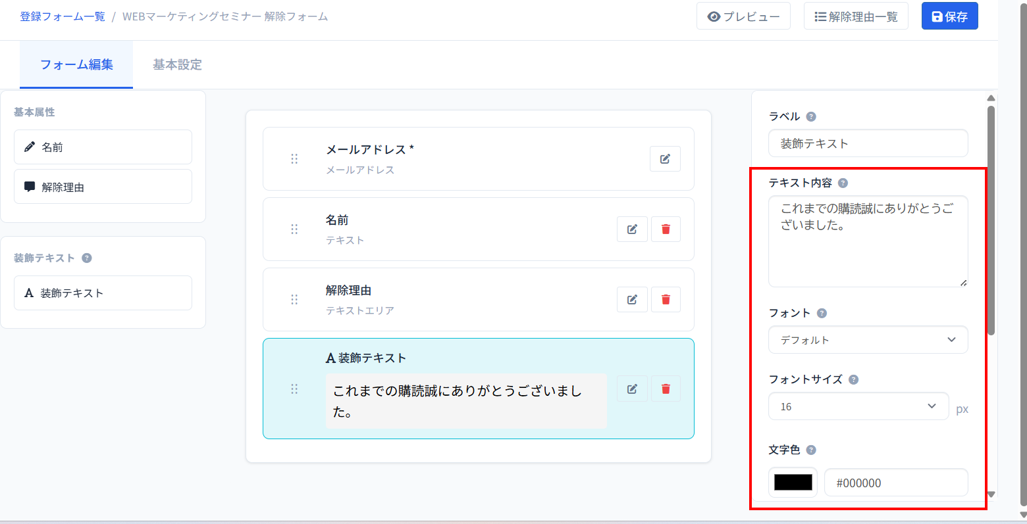Click the ラベル input field
Viewport: 1027px width, 524px height.
[x=868, y=143]
